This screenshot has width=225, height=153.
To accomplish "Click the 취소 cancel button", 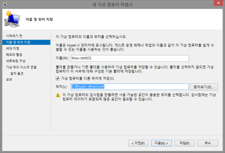I will pos(208,143).
